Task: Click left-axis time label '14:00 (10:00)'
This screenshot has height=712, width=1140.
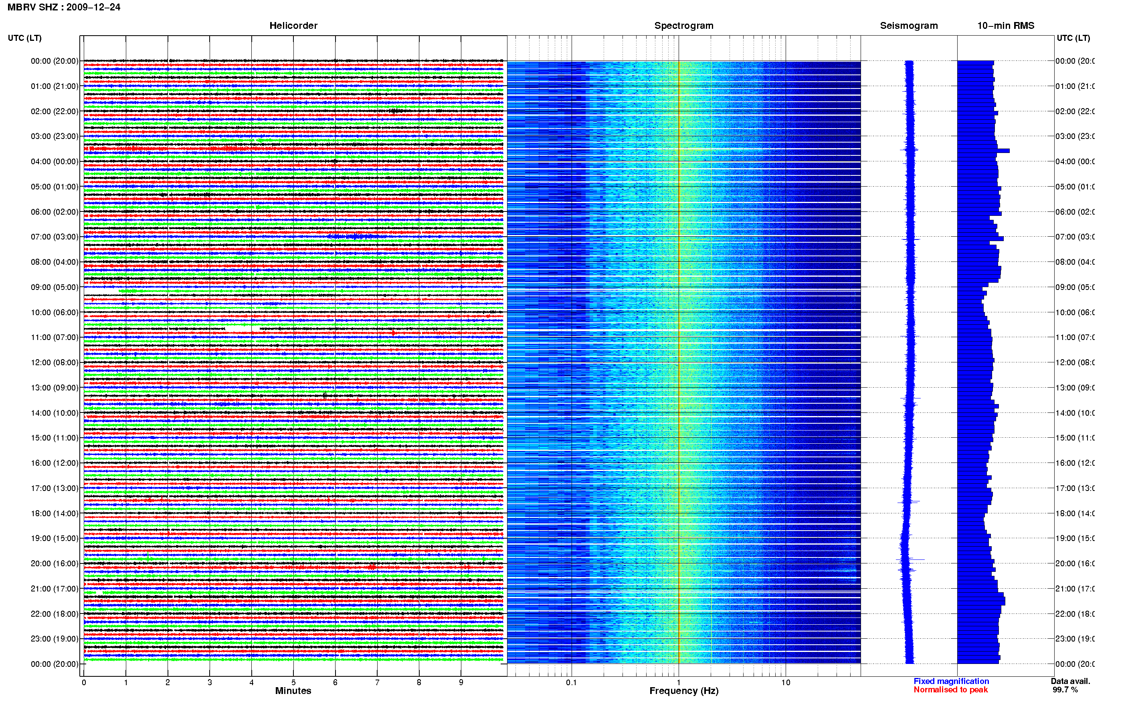Action: pos(55,413)
